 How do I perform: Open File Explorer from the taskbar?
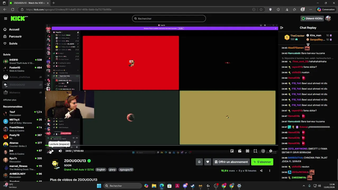[x=154, y=186]
